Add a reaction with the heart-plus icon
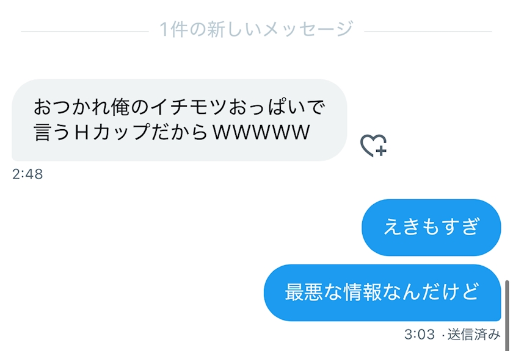Image resolution: width=513 pixels, height=351 pixels. pyautogui.click(x=373, y=145)
